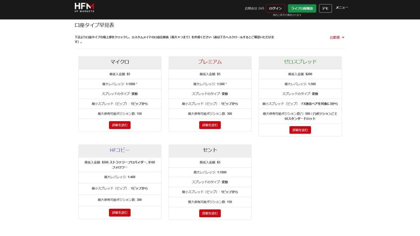
Task: Open the 規約と条件が適用されます terms notice
Action: point(286,15)
